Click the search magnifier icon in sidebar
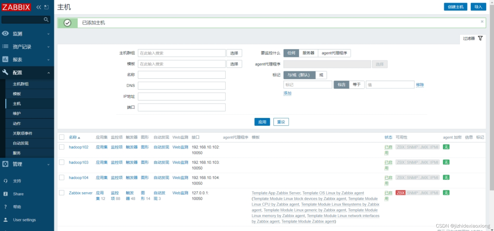The image size is (494, 231). pyautogui.click(x=46, y=19)
